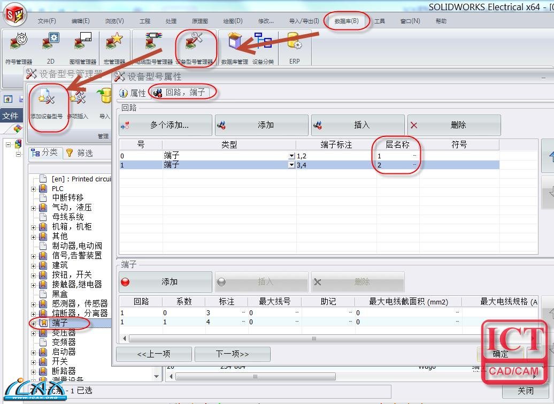The image size is (554, 404).
Task: Click the red ball icon on 端子 添加
Action: pyautogui.click(x=125, y=282)
